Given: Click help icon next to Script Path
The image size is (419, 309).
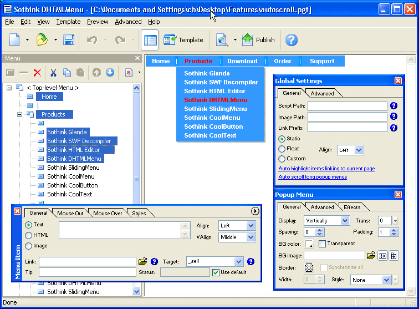Looking at the screenshot, I should pos(394,105).
